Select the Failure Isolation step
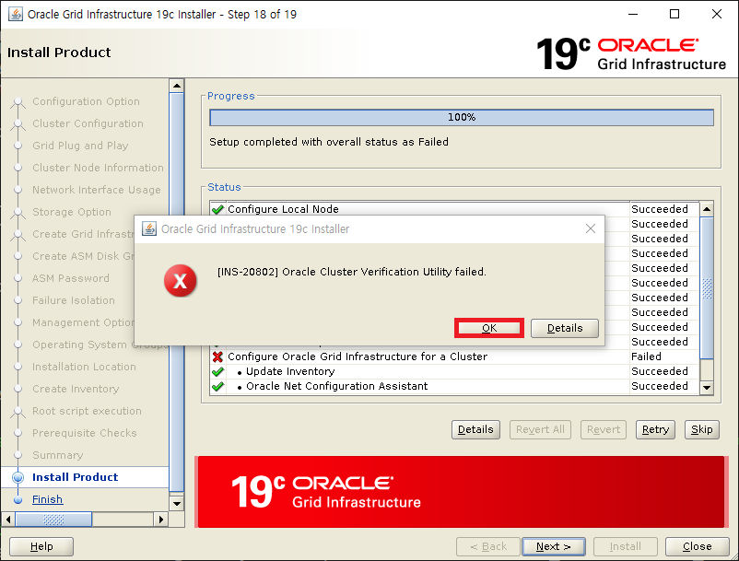 point(74,300)
